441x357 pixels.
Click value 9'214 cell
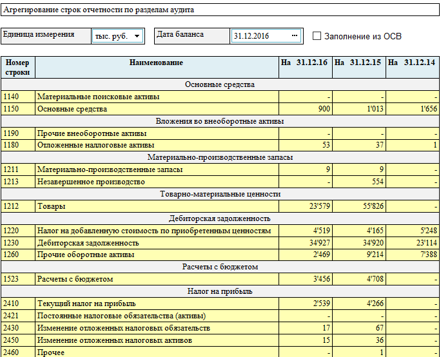[359, 255]
